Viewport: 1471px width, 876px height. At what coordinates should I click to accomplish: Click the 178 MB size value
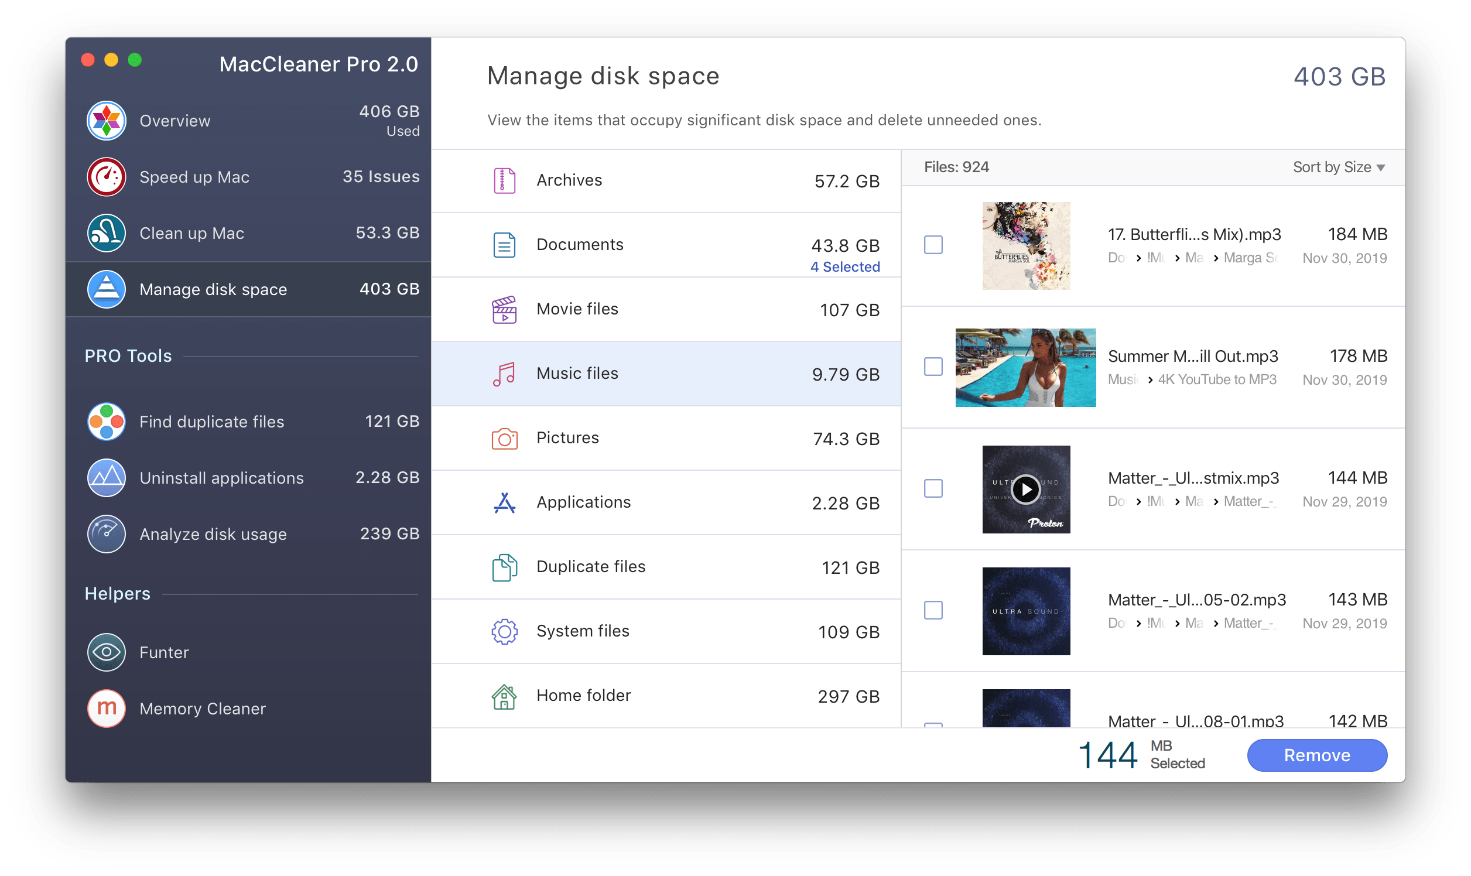pos(1357,356)
